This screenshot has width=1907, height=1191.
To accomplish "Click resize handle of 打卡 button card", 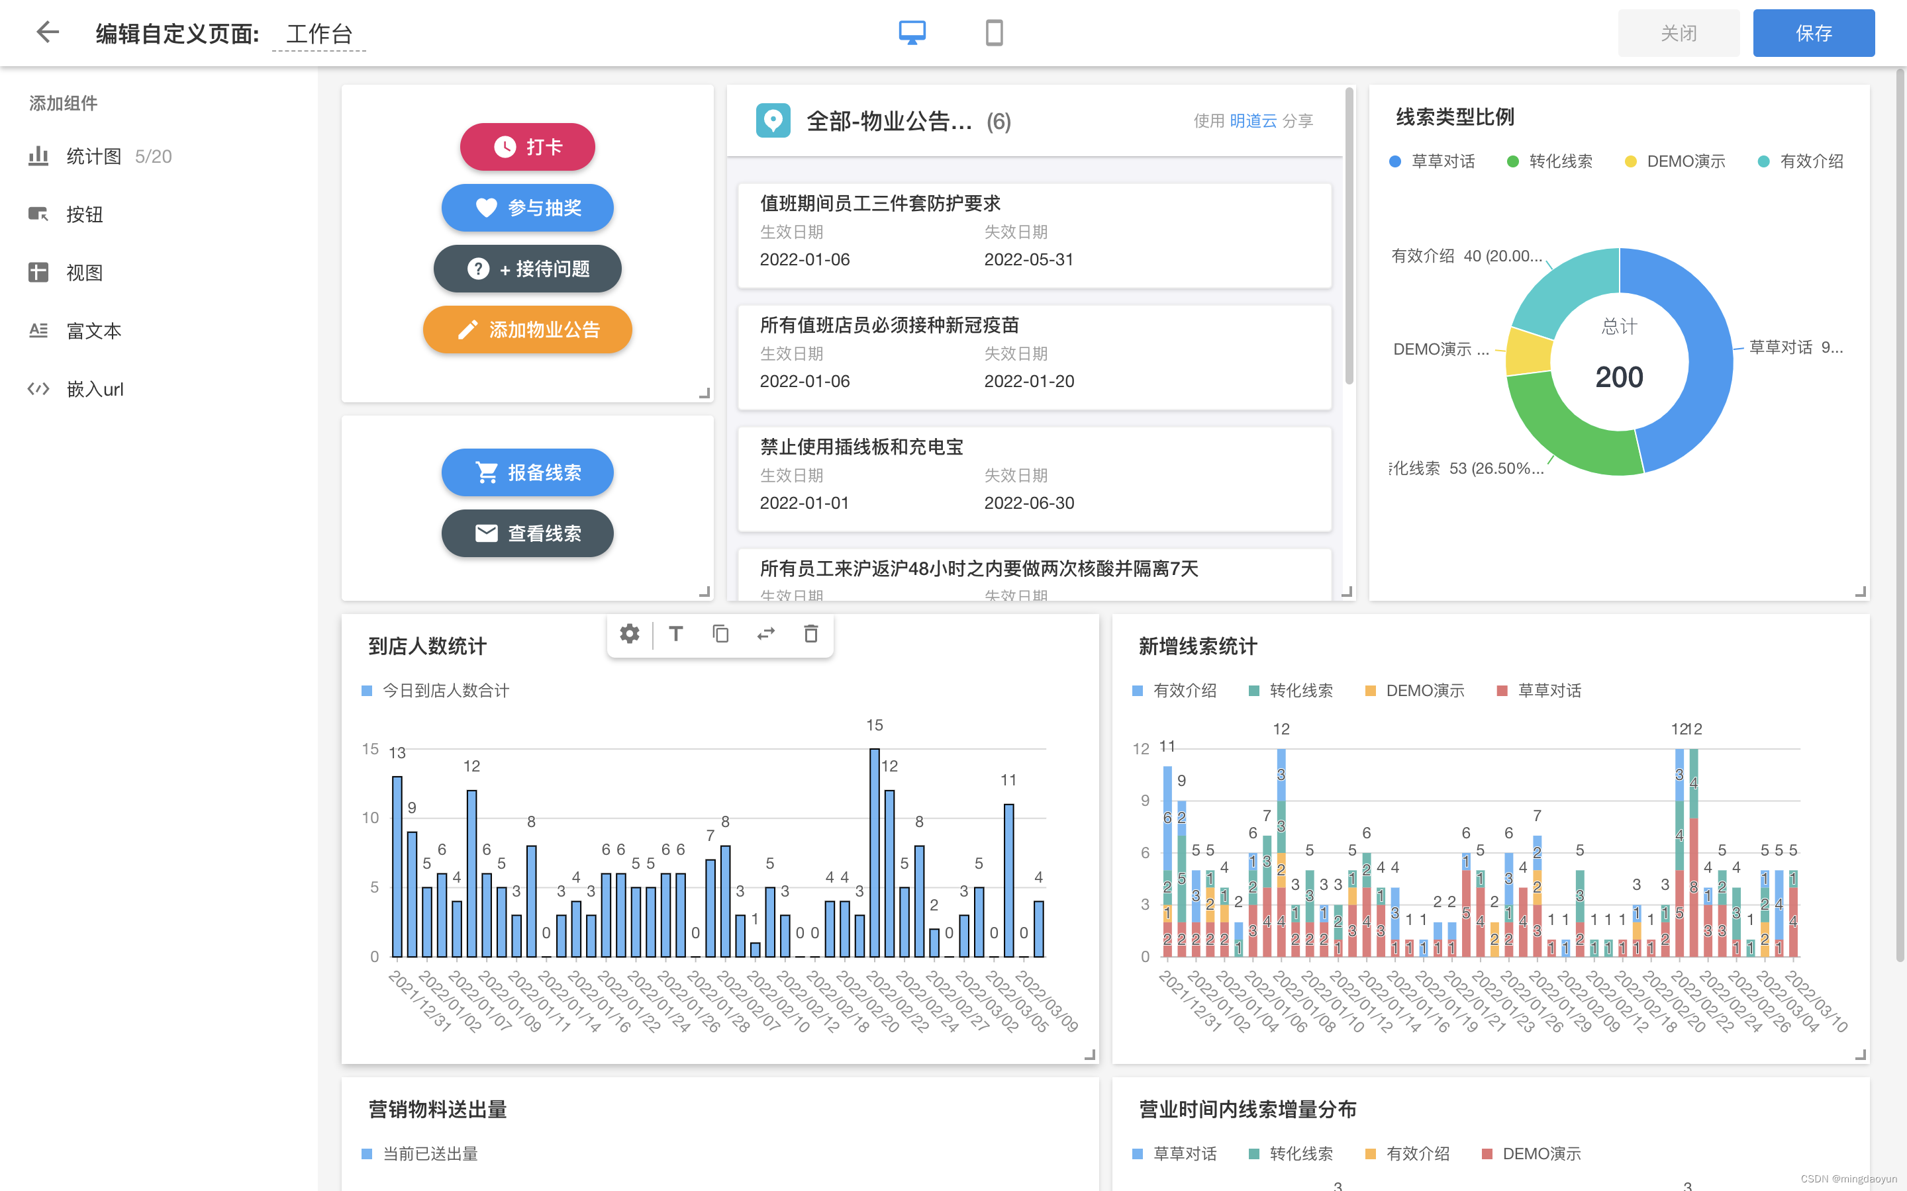I will (x=705, y=393).
